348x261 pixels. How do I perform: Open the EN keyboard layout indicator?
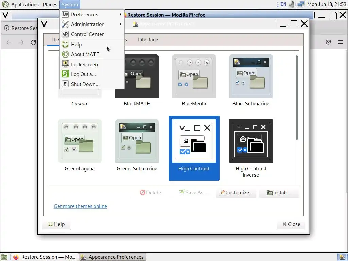tap(283, 4)
